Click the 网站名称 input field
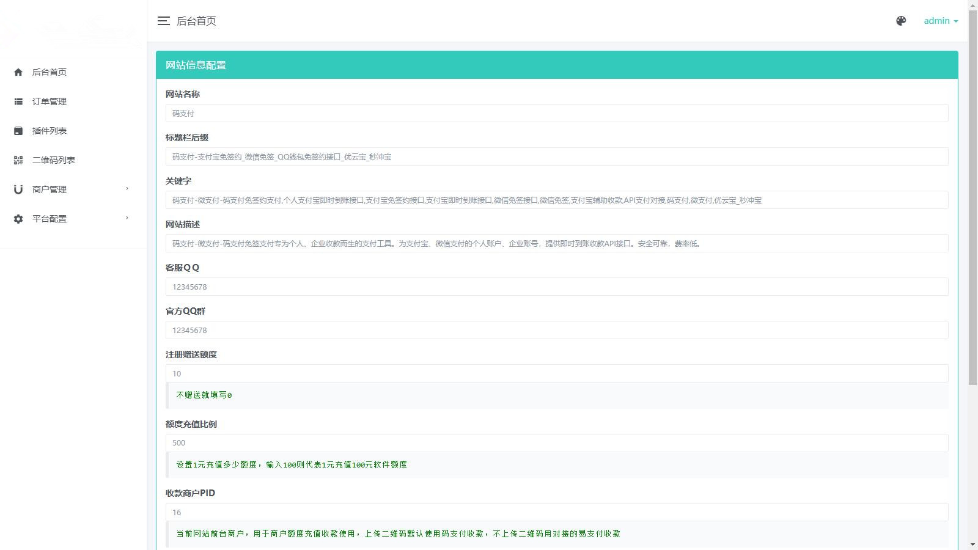The height and width of the screenshot is (550, 978). (x=556, y=113)
